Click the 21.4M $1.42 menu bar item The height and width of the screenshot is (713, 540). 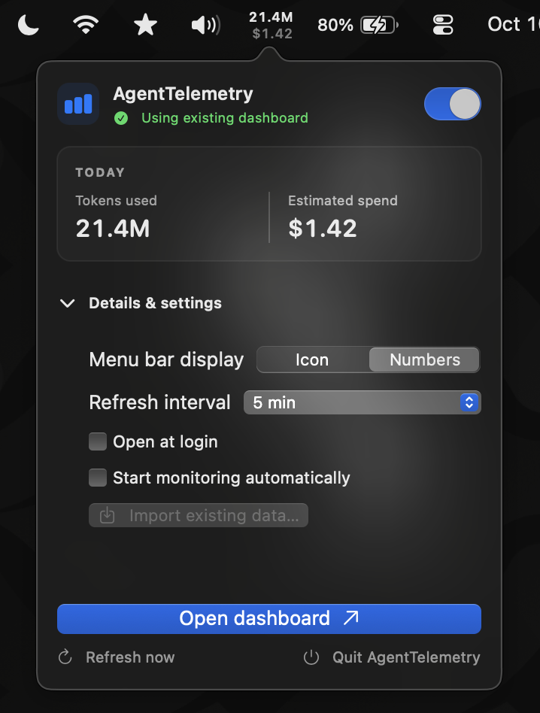pos(271,25)
